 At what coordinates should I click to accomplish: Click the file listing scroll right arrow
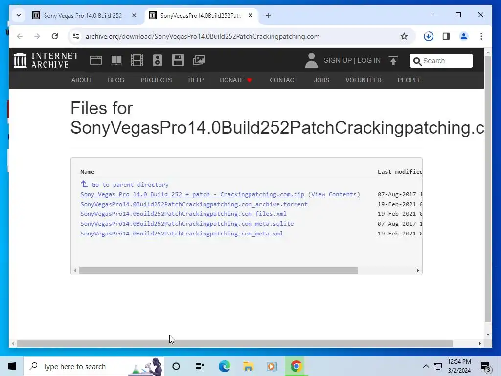(x=418, y=270)
